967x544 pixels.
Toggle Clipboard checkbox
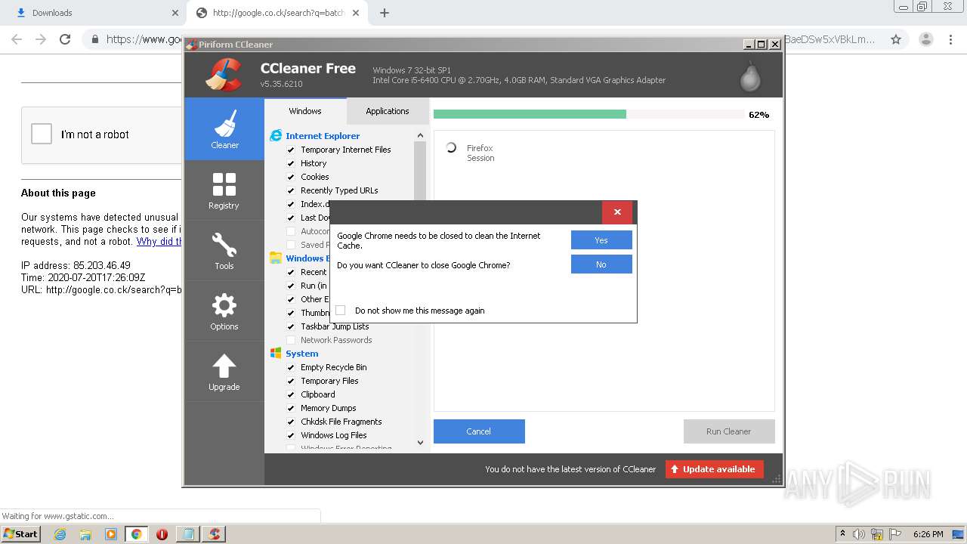[x=291, y=394]
